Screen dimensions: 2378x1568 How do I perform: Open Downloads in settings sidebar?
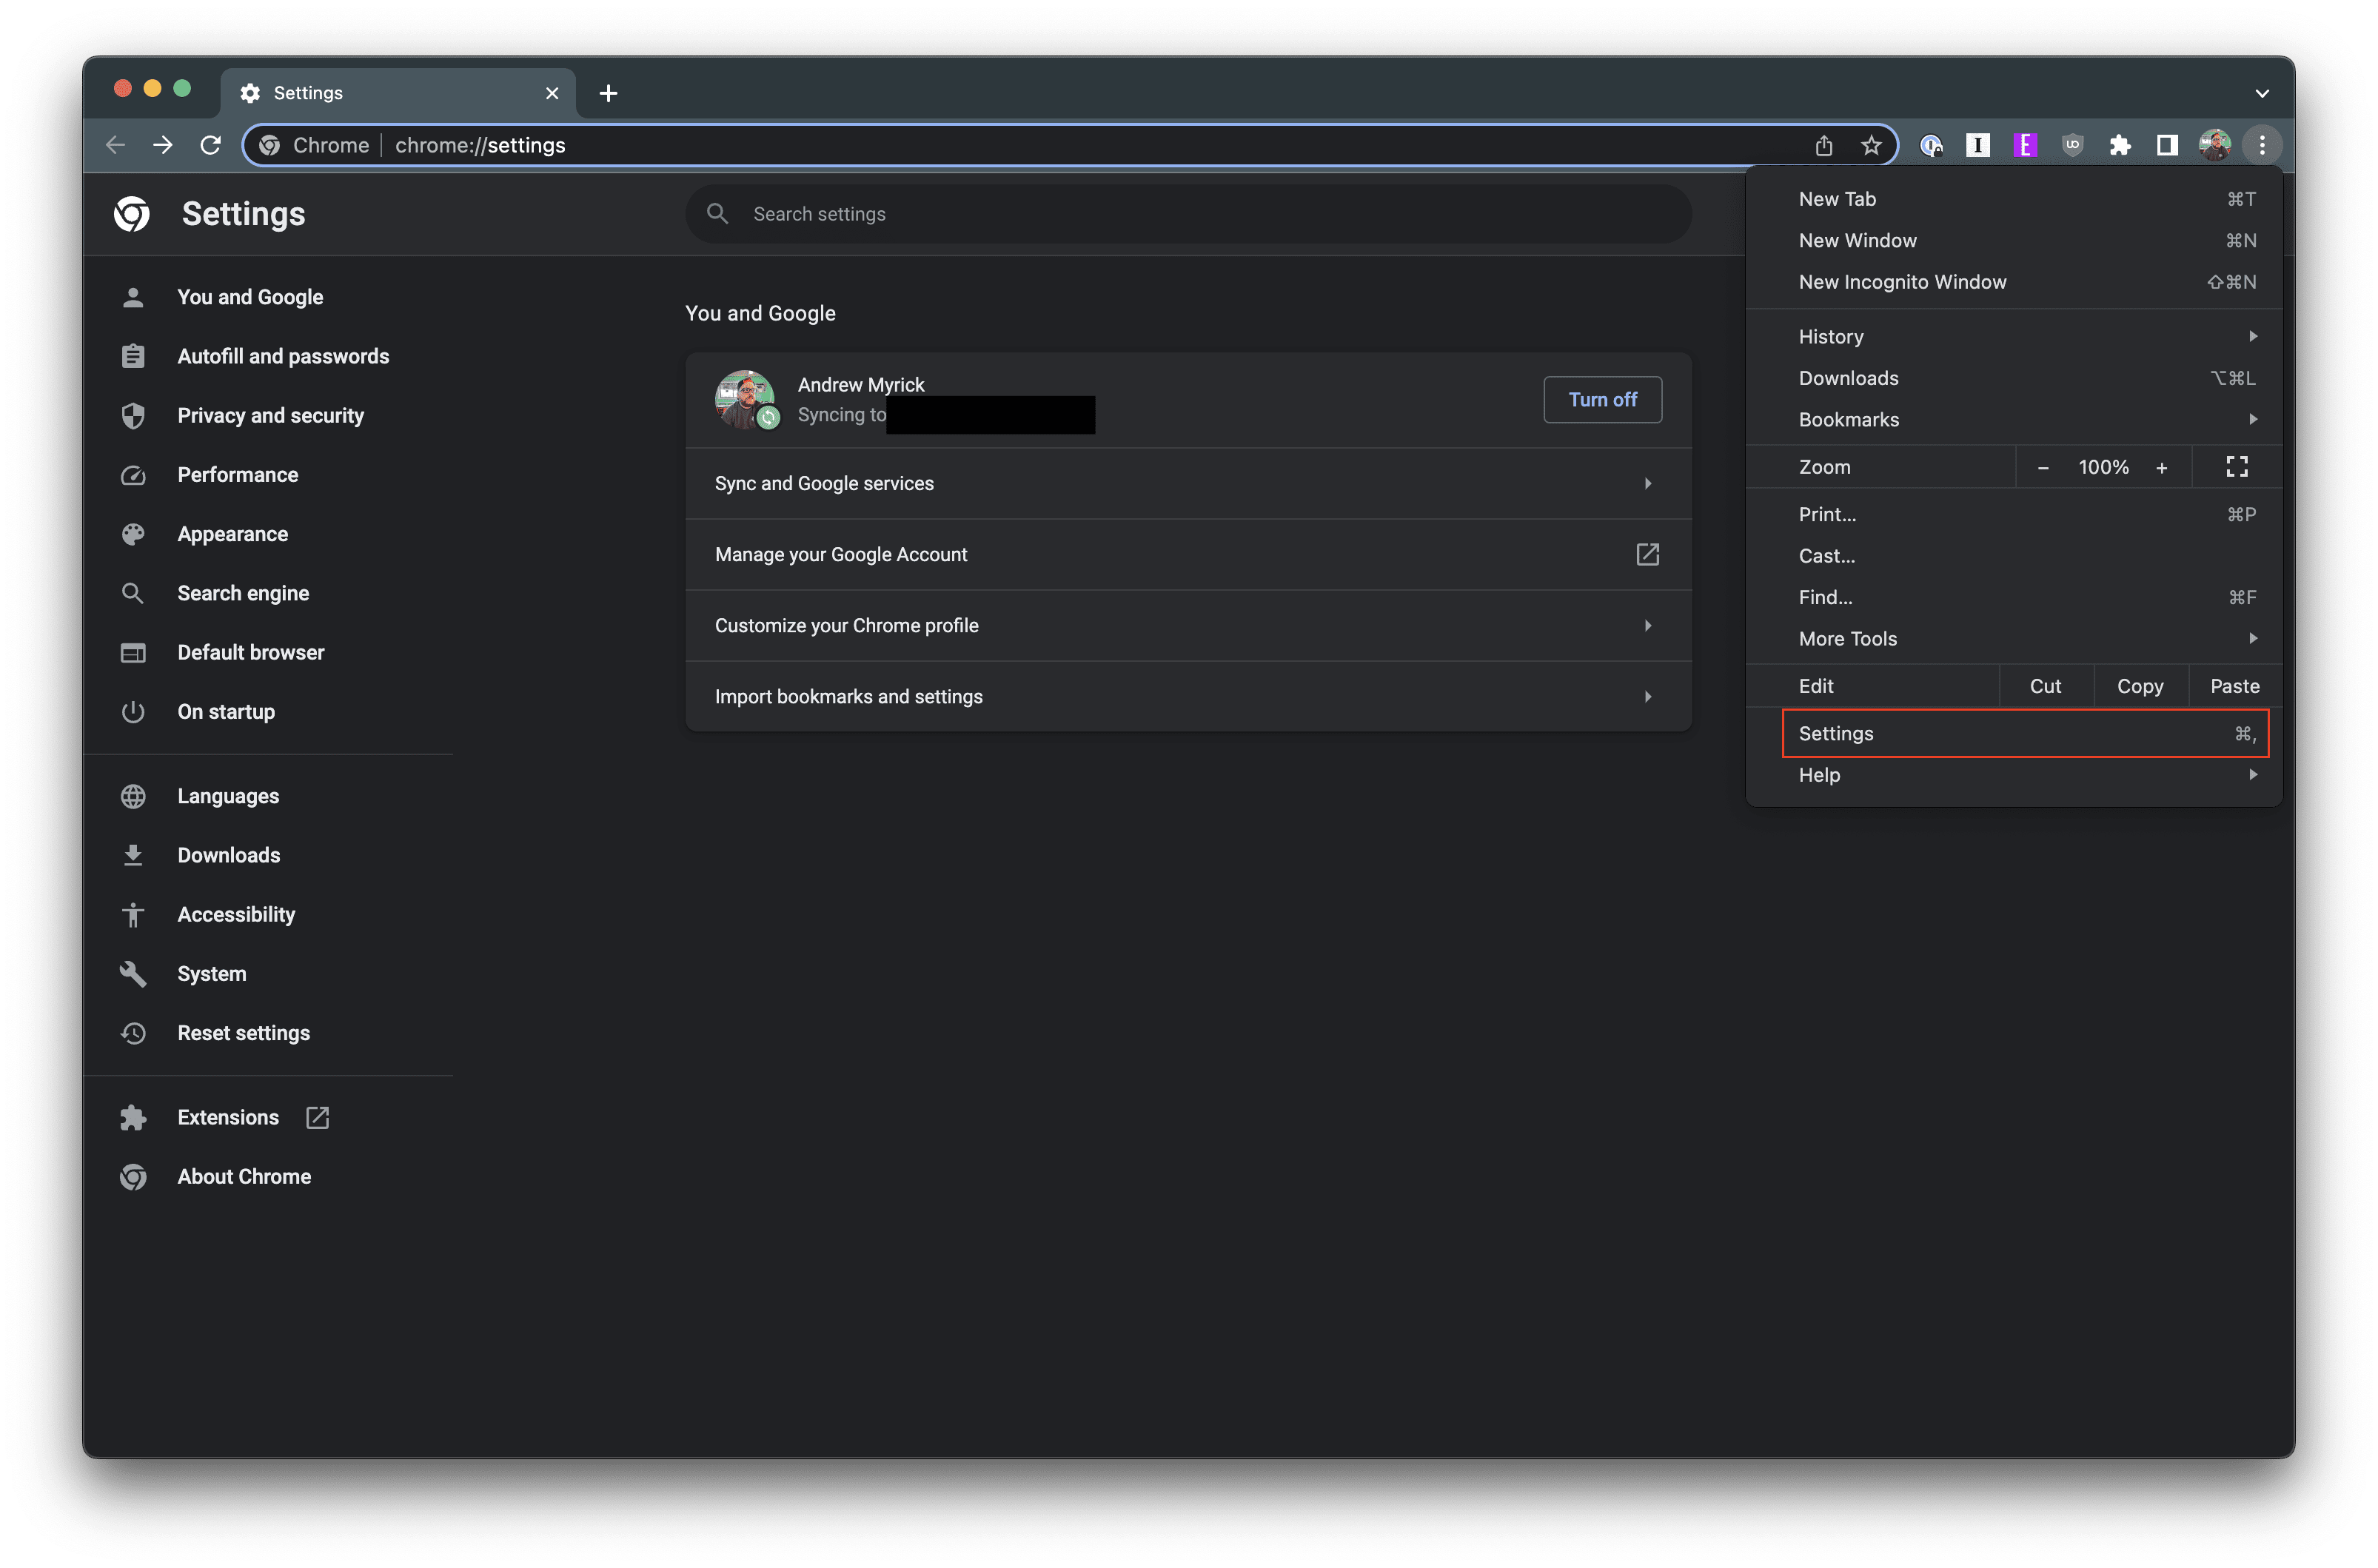click(229, 855)
